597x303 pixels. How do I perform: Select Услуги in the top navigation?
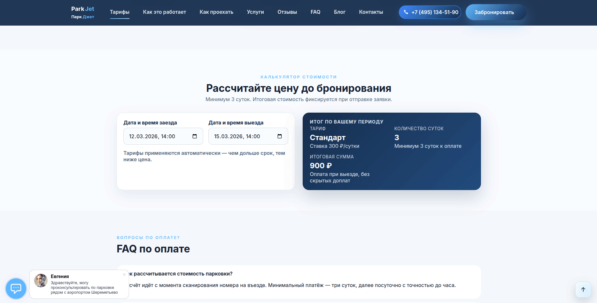click(x=255, y=12)
